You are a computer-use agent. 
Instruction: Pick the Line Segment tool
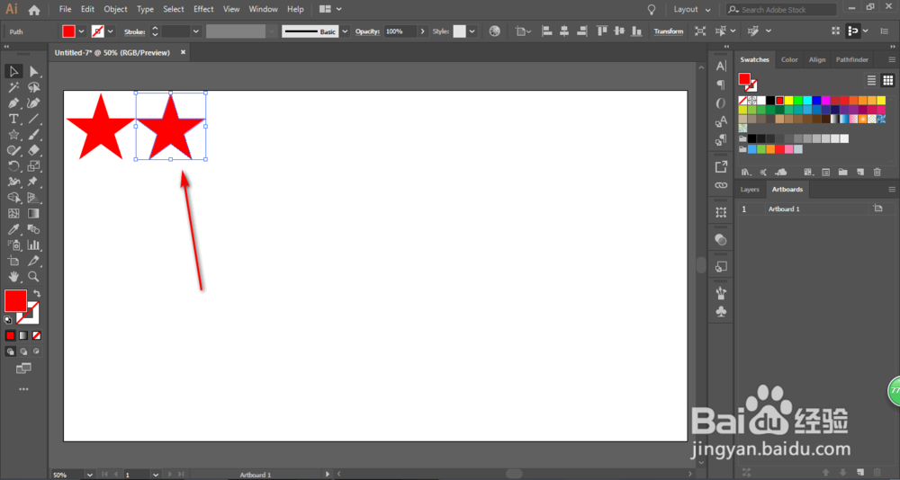(x=34, y=119)
